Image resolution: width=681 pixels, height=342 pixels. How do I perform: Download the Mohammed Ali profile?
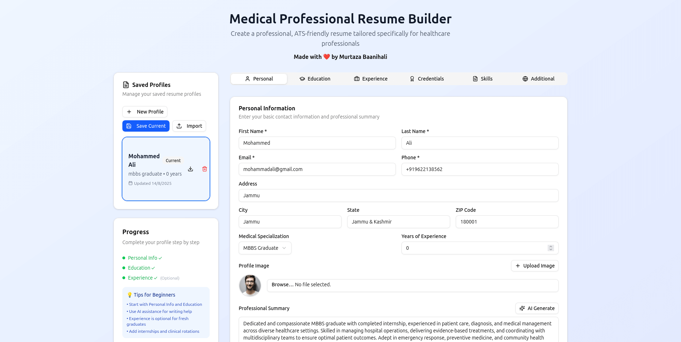[x=190, y=169]
